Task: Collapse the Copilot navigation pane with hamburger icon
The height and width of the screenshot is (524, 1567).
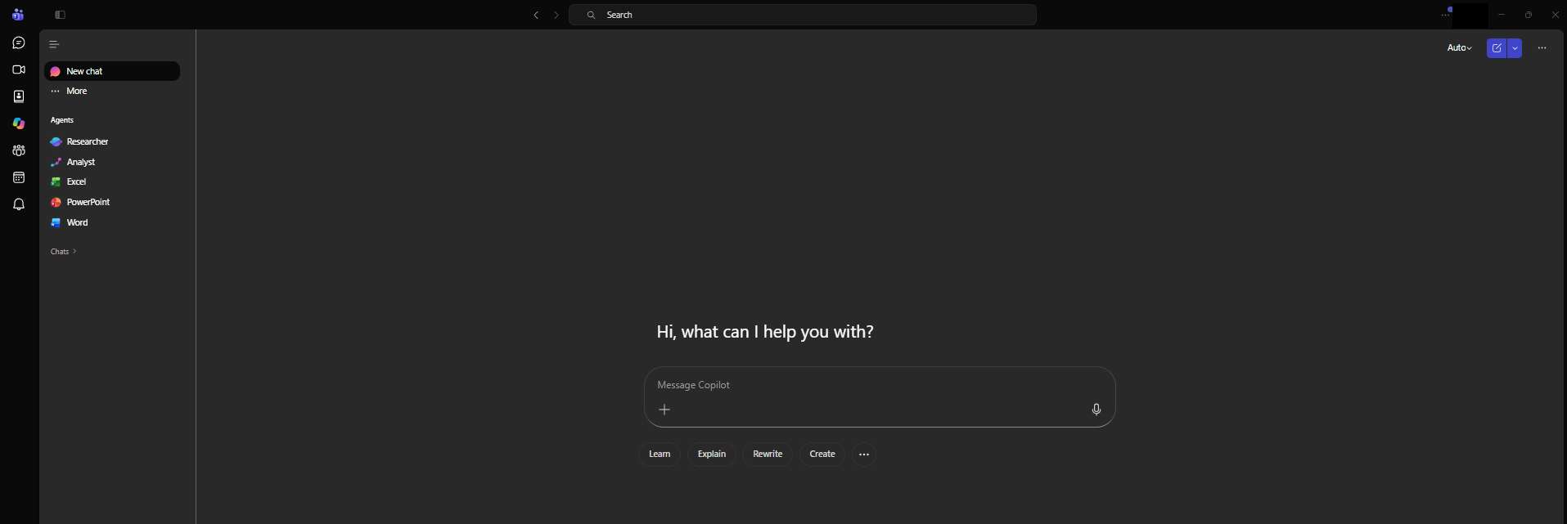Action: [55, 44]
